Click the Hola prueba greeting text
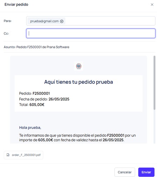The width and height of the screenshot is (157, 177). click(x=30, y=127)
